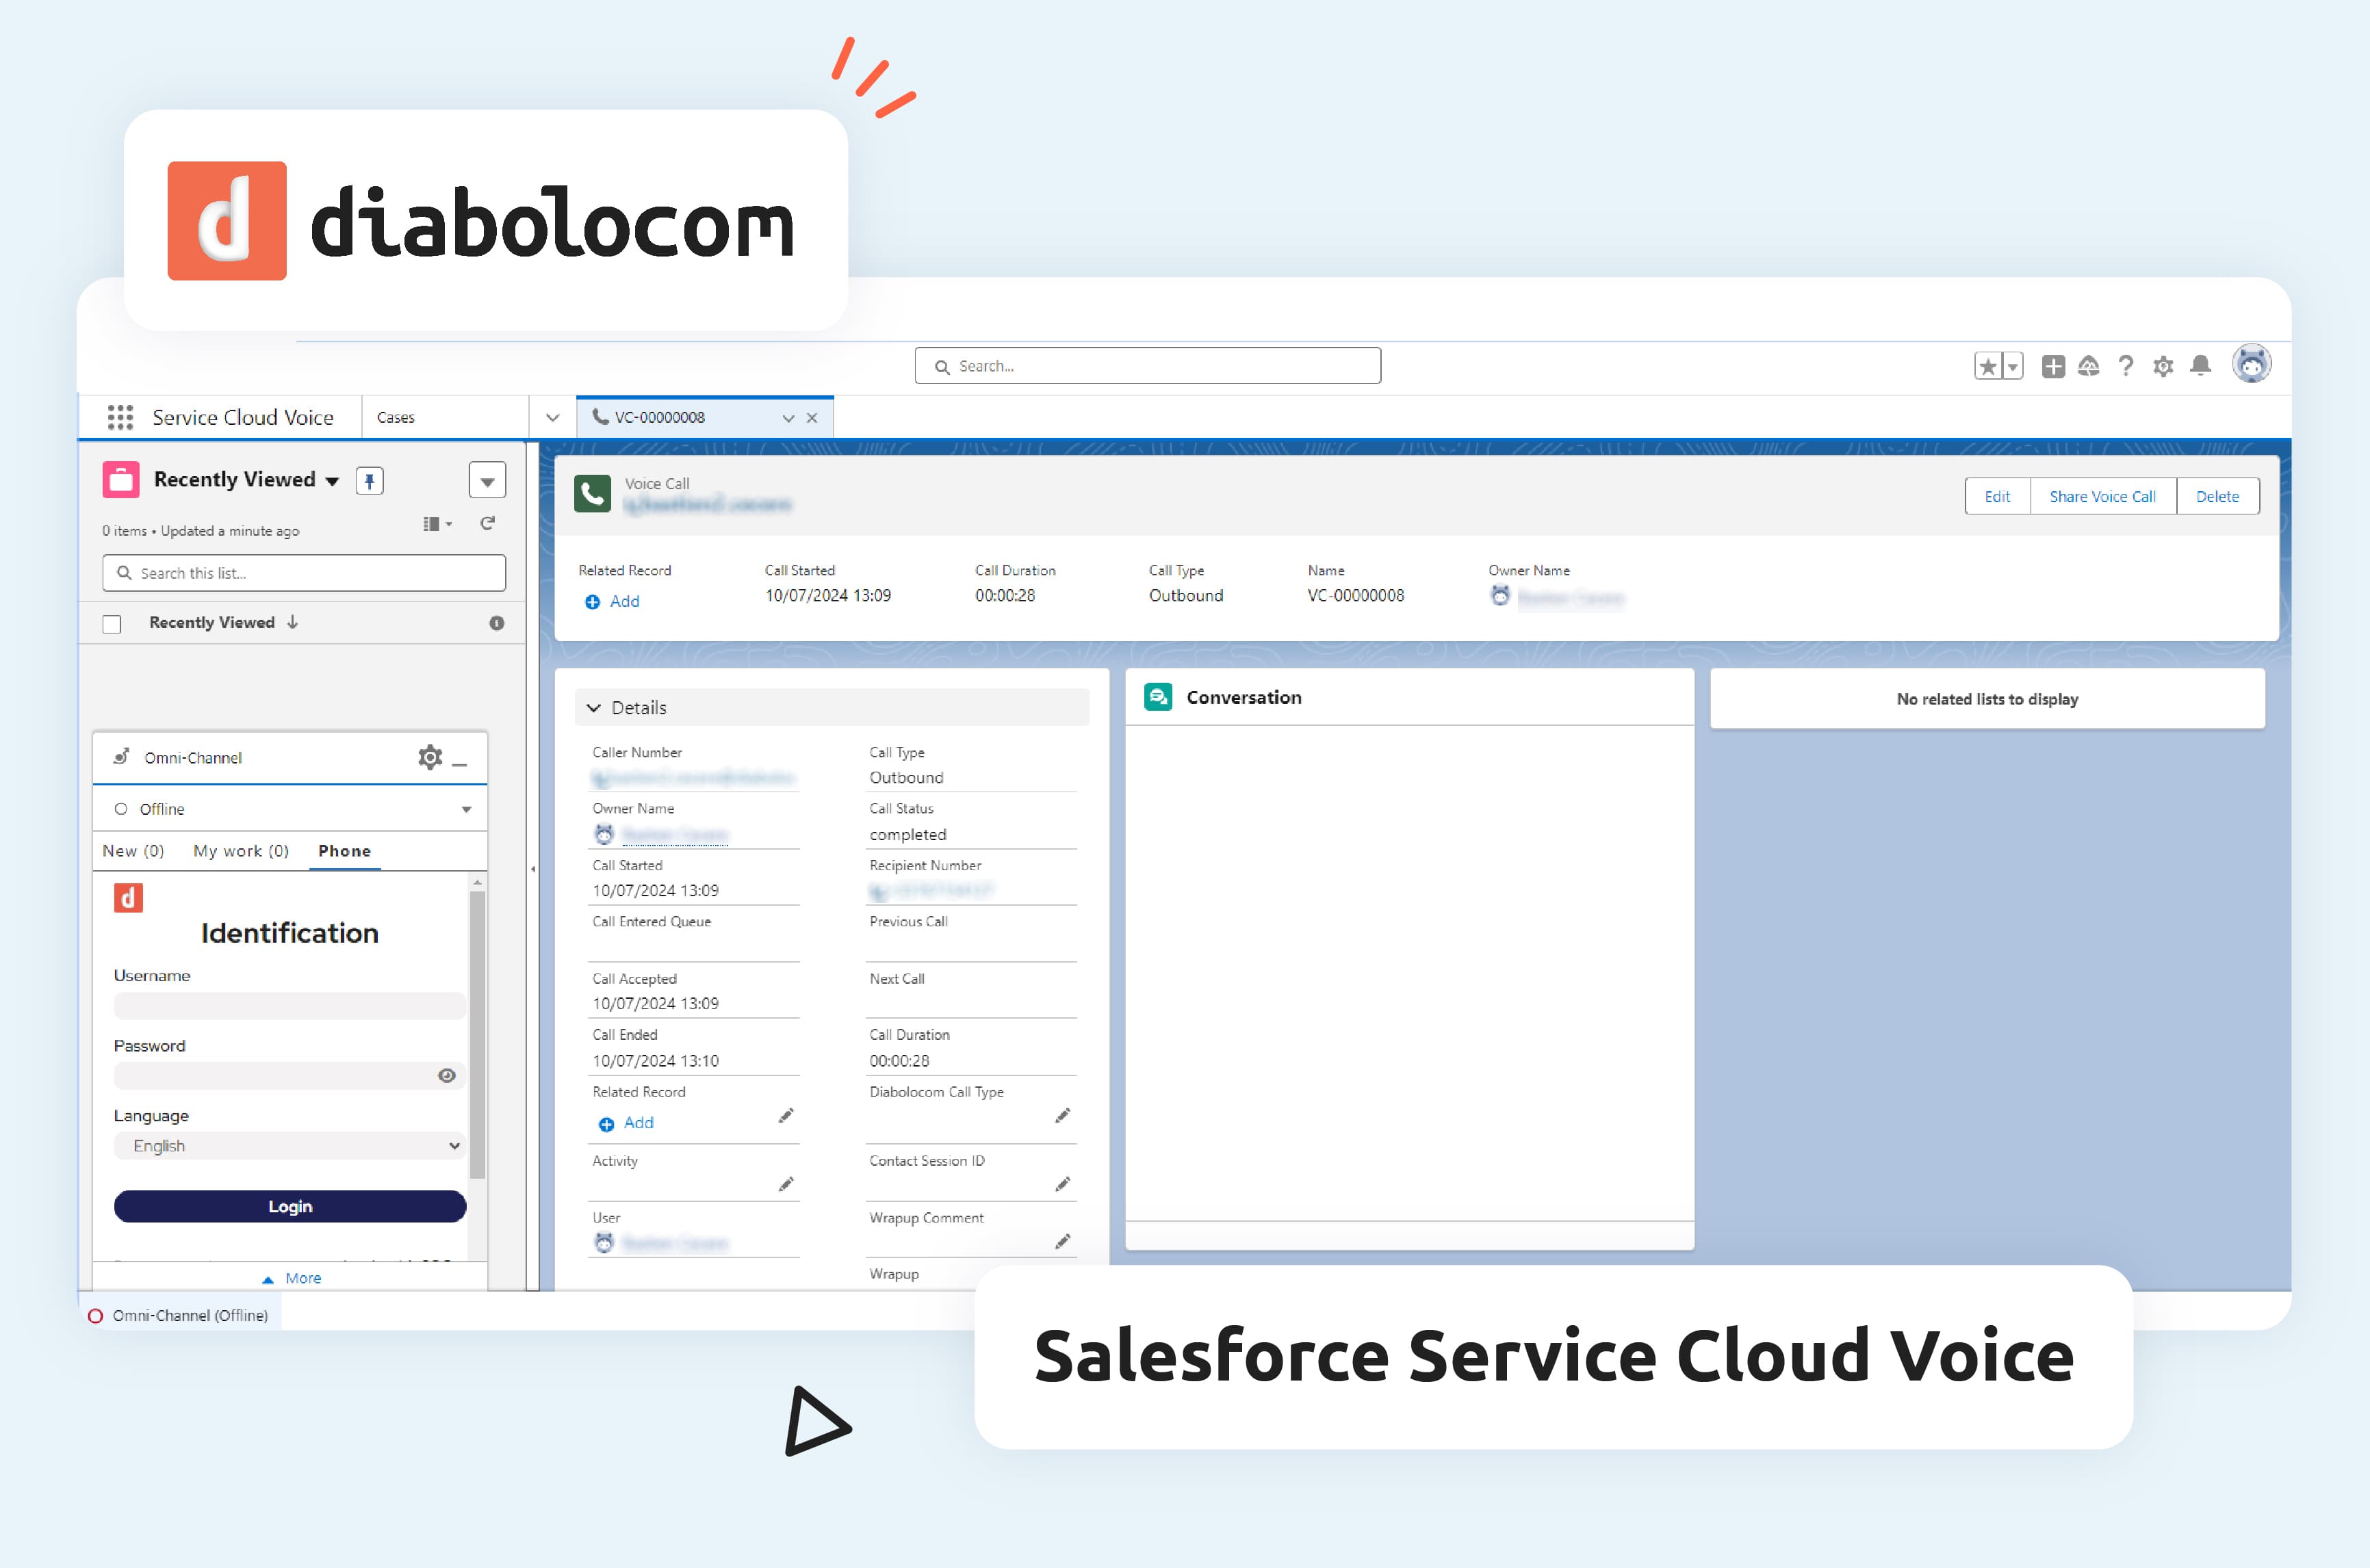Pin the Recently Viewed list
Image resolution: width=2370 pixels, height=1568 pixels.
tap(370, 481)
